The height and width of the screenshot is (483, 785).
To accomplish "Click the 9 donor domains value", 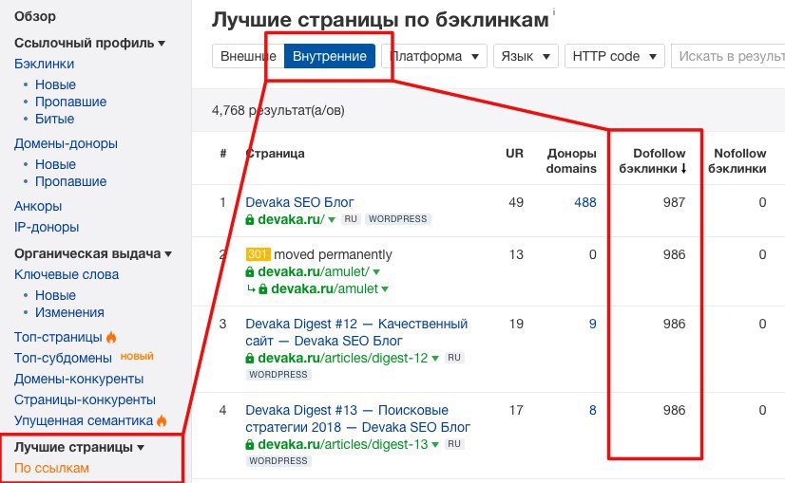I will [x=592, y=324].
